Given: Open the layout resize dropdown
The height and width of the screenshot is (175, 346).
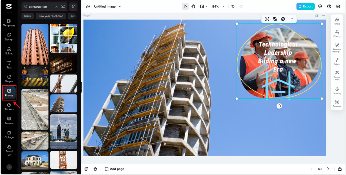Looking at the screenshot, I should [204, 7].
